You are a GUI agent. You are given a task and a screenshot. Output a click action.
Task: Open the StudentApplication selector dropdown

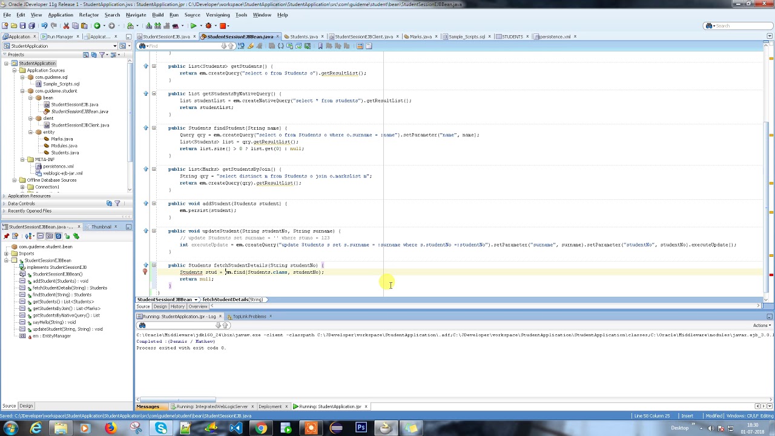coord(115,46)
